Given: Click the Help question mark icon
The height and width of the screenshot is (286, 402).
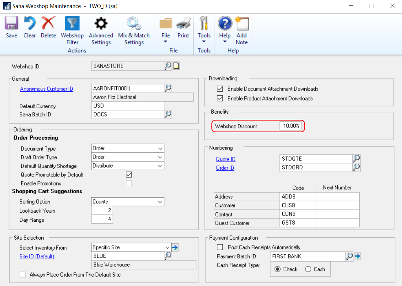Looking at the screenshot, I should [225, 23].
